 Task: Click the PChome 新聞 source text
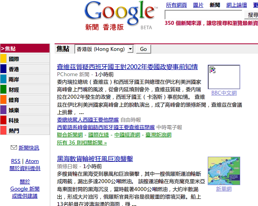pos(73,74)
